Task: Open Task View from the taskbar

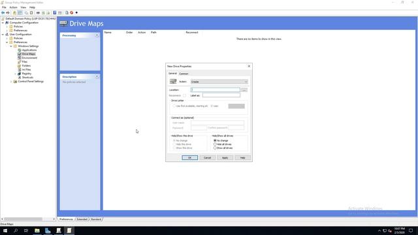Action: [x=26, y=230]
